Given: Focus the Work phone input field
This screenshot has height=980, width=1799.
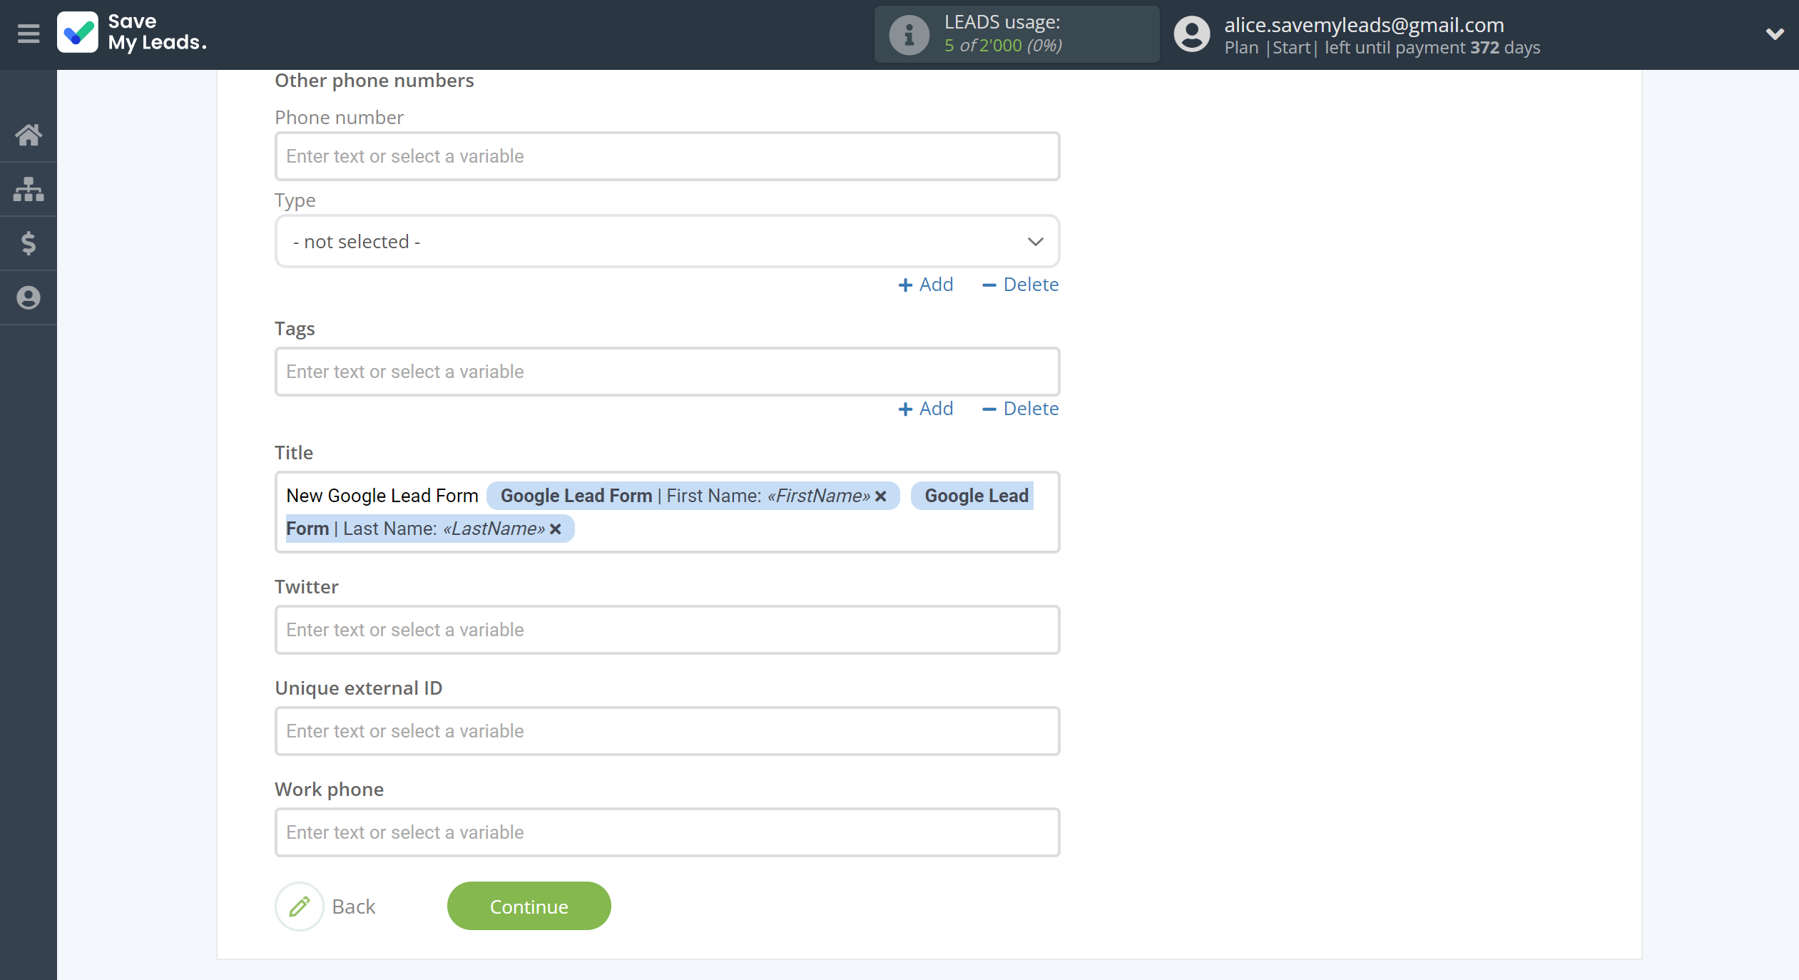Looking at the screenshot, I should tap(667, 832).
